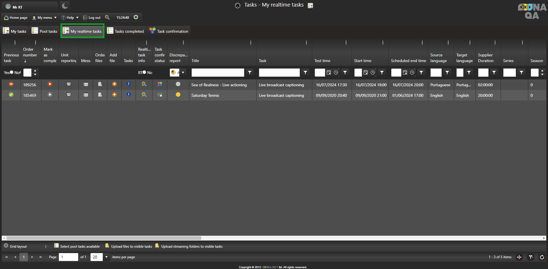548x269 pixels.
Task: Click the Title filter text field
Action: 218,73
